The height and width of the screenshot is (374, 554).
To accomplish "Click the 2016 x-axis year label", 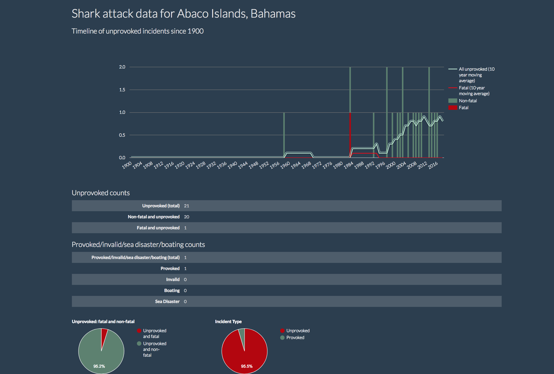I will click(433, 165).
